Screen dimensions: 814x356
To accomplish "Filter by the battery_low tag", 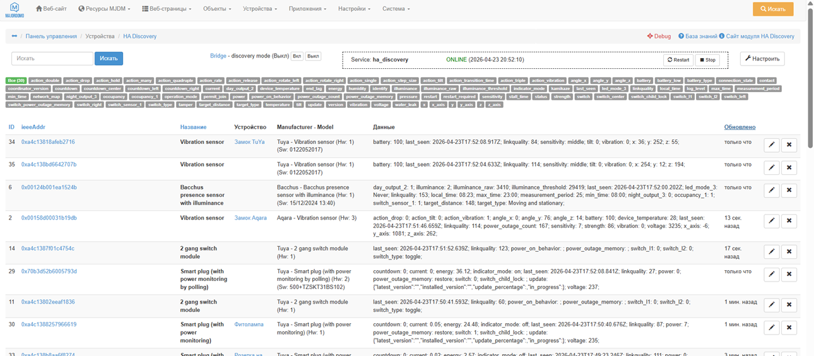I will click(668, 81).
